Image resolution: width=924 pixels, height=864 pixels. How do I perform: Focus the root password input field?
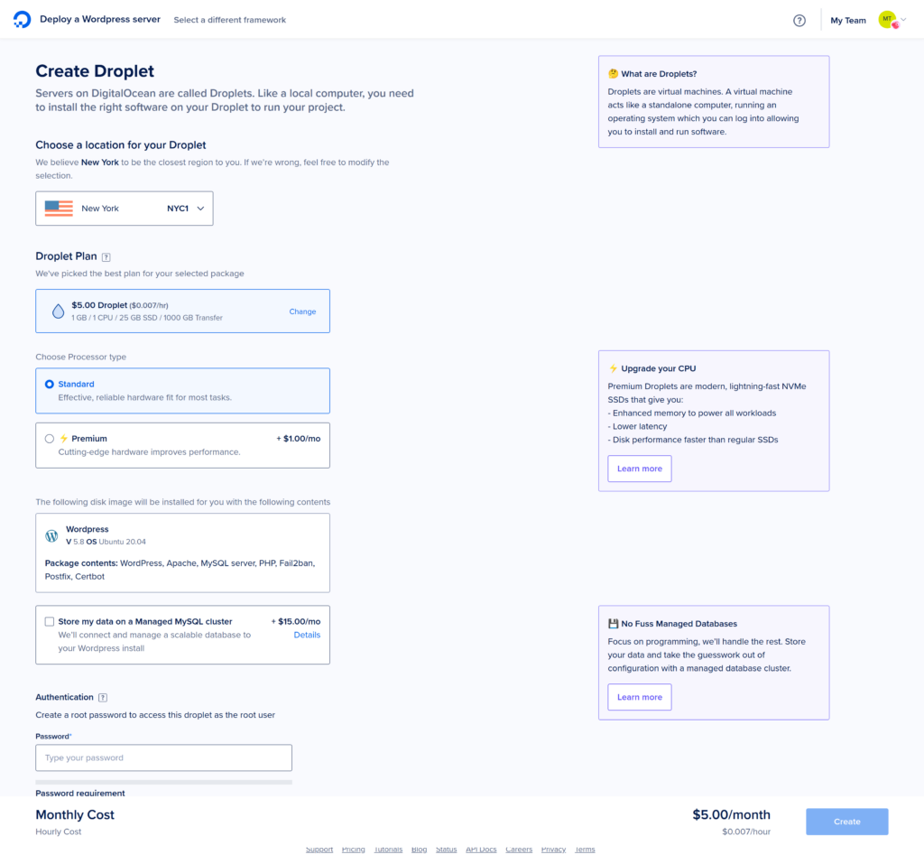coord(164,757)
